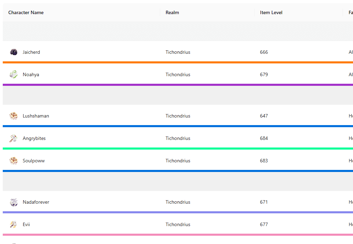This screenshot has height=244, width=353.
Task: Click item level value 666
Action: pos(264,52)
